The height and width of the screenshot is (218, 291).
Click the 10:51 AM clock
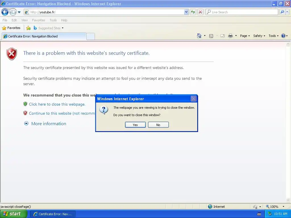(280, 214)
